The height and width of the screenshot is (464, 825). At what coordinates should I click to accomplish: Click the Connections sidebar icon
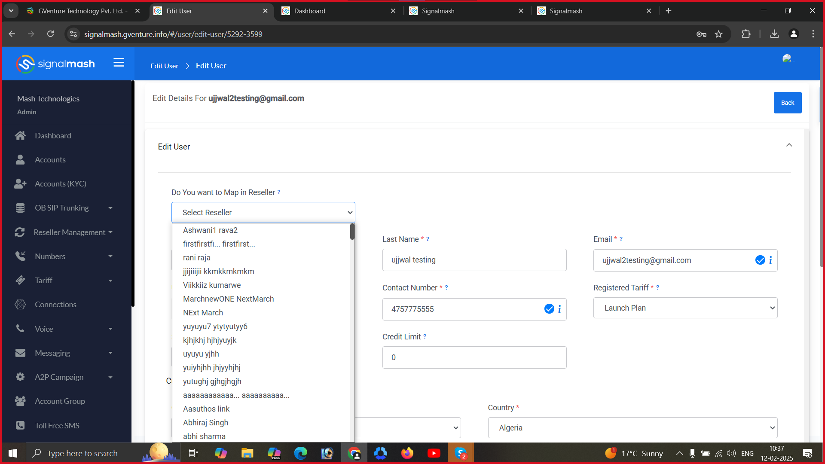[x=20, y=305]
